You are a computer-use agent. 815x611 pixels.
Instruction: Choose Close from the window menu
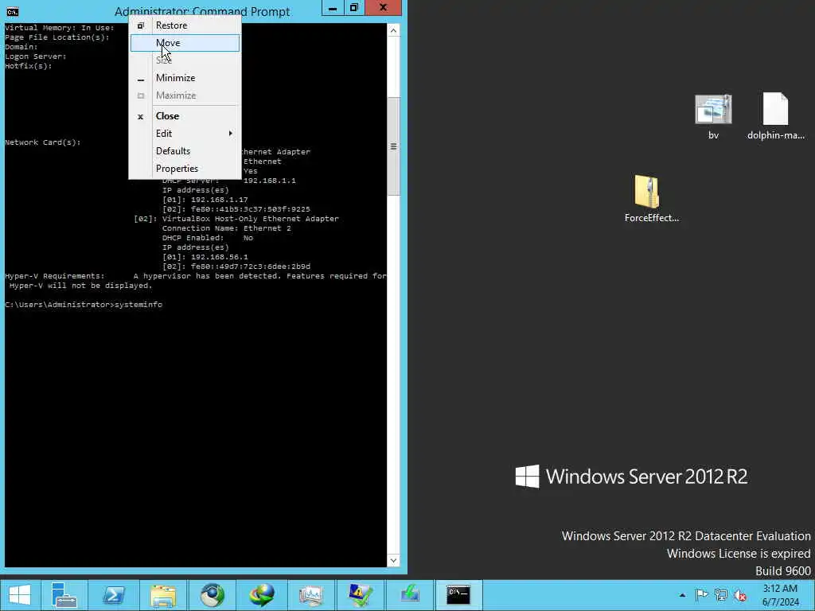[x=185, y=116]
